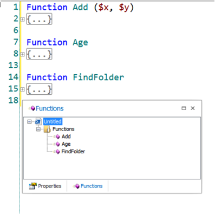Select the Untitled script in tree
The image size is (215, 214).
pos(53,121)
